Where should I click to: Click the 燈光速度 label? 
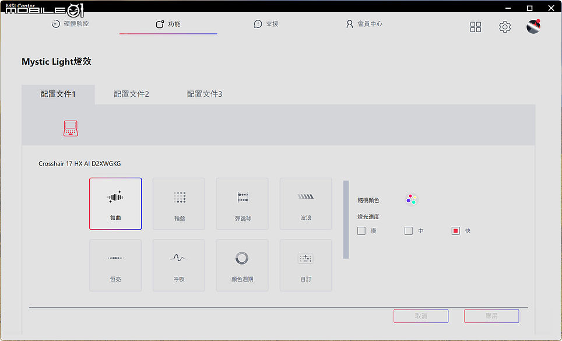(x=368, y=217)
